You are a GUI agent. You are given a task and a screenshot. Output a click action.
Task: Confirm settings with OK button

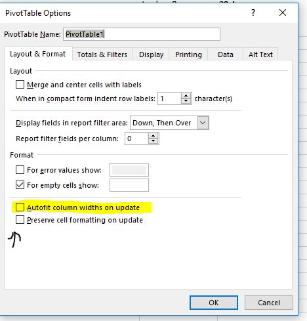point(214,303)
